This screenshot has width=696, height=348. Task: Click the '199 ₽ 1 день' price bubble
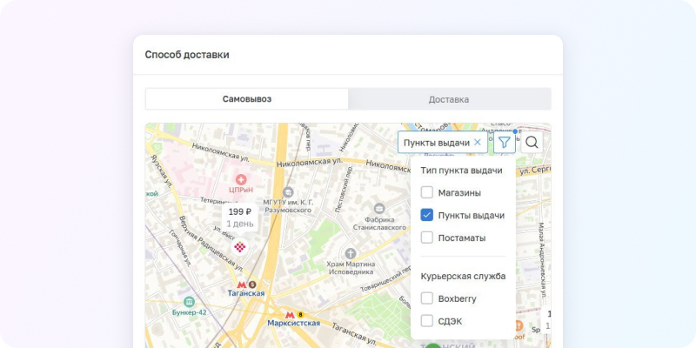[x=240, y=217]
